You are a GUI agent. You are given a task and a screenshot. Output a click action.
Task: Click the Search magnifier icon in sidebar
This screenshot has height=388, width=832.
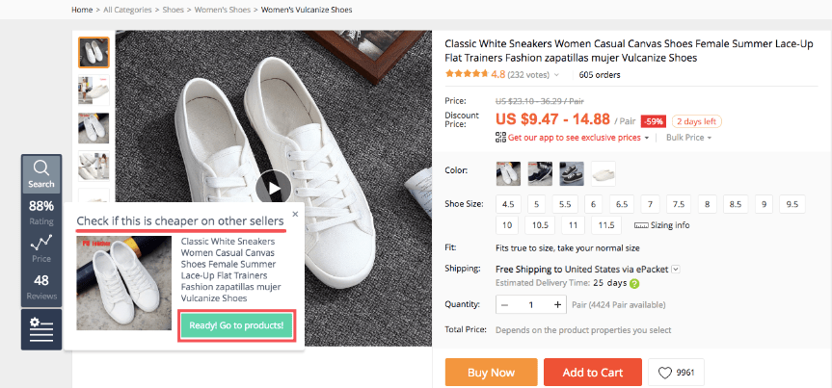point(40,170)
